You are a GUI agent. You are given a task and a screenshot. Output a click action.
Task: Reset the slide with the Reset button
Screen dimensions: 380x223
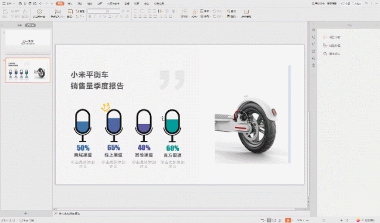click(80, 11)
